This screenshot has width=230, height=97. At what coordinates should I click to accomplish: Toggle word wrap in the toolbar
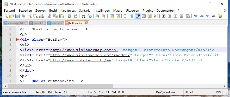click(126, 16)
